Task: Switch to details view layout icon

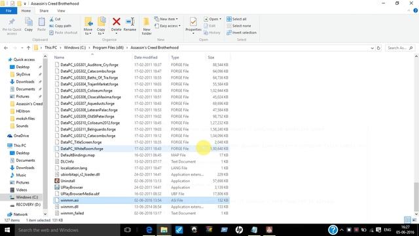Action: (x=407, y=220)
